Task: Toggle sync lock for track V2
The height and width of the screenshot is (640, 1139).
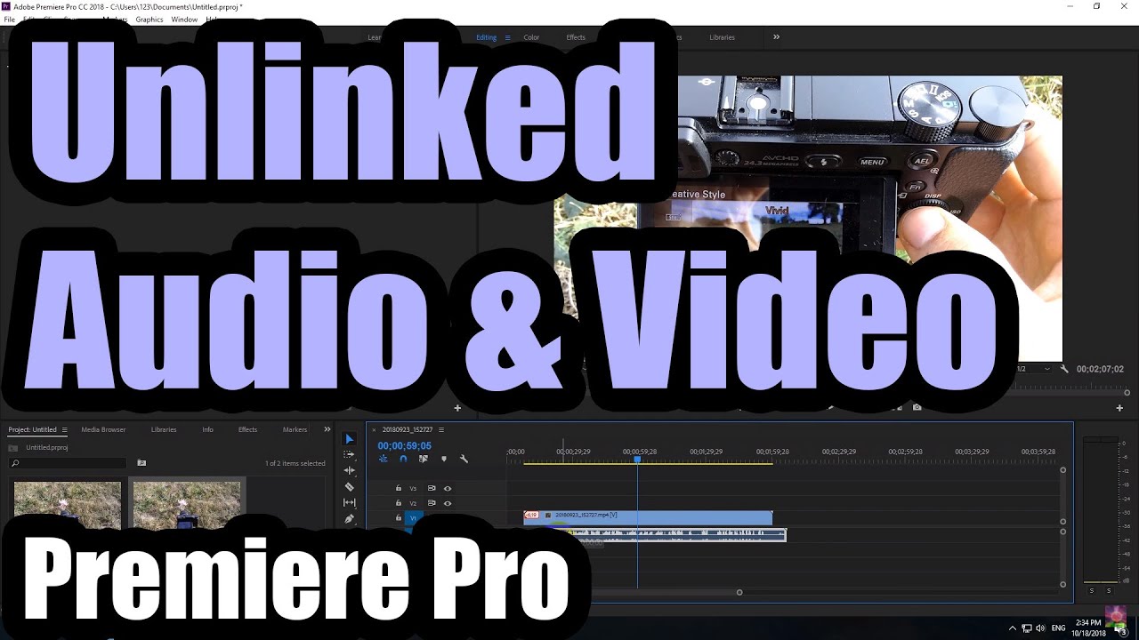Action: [432, 503]
